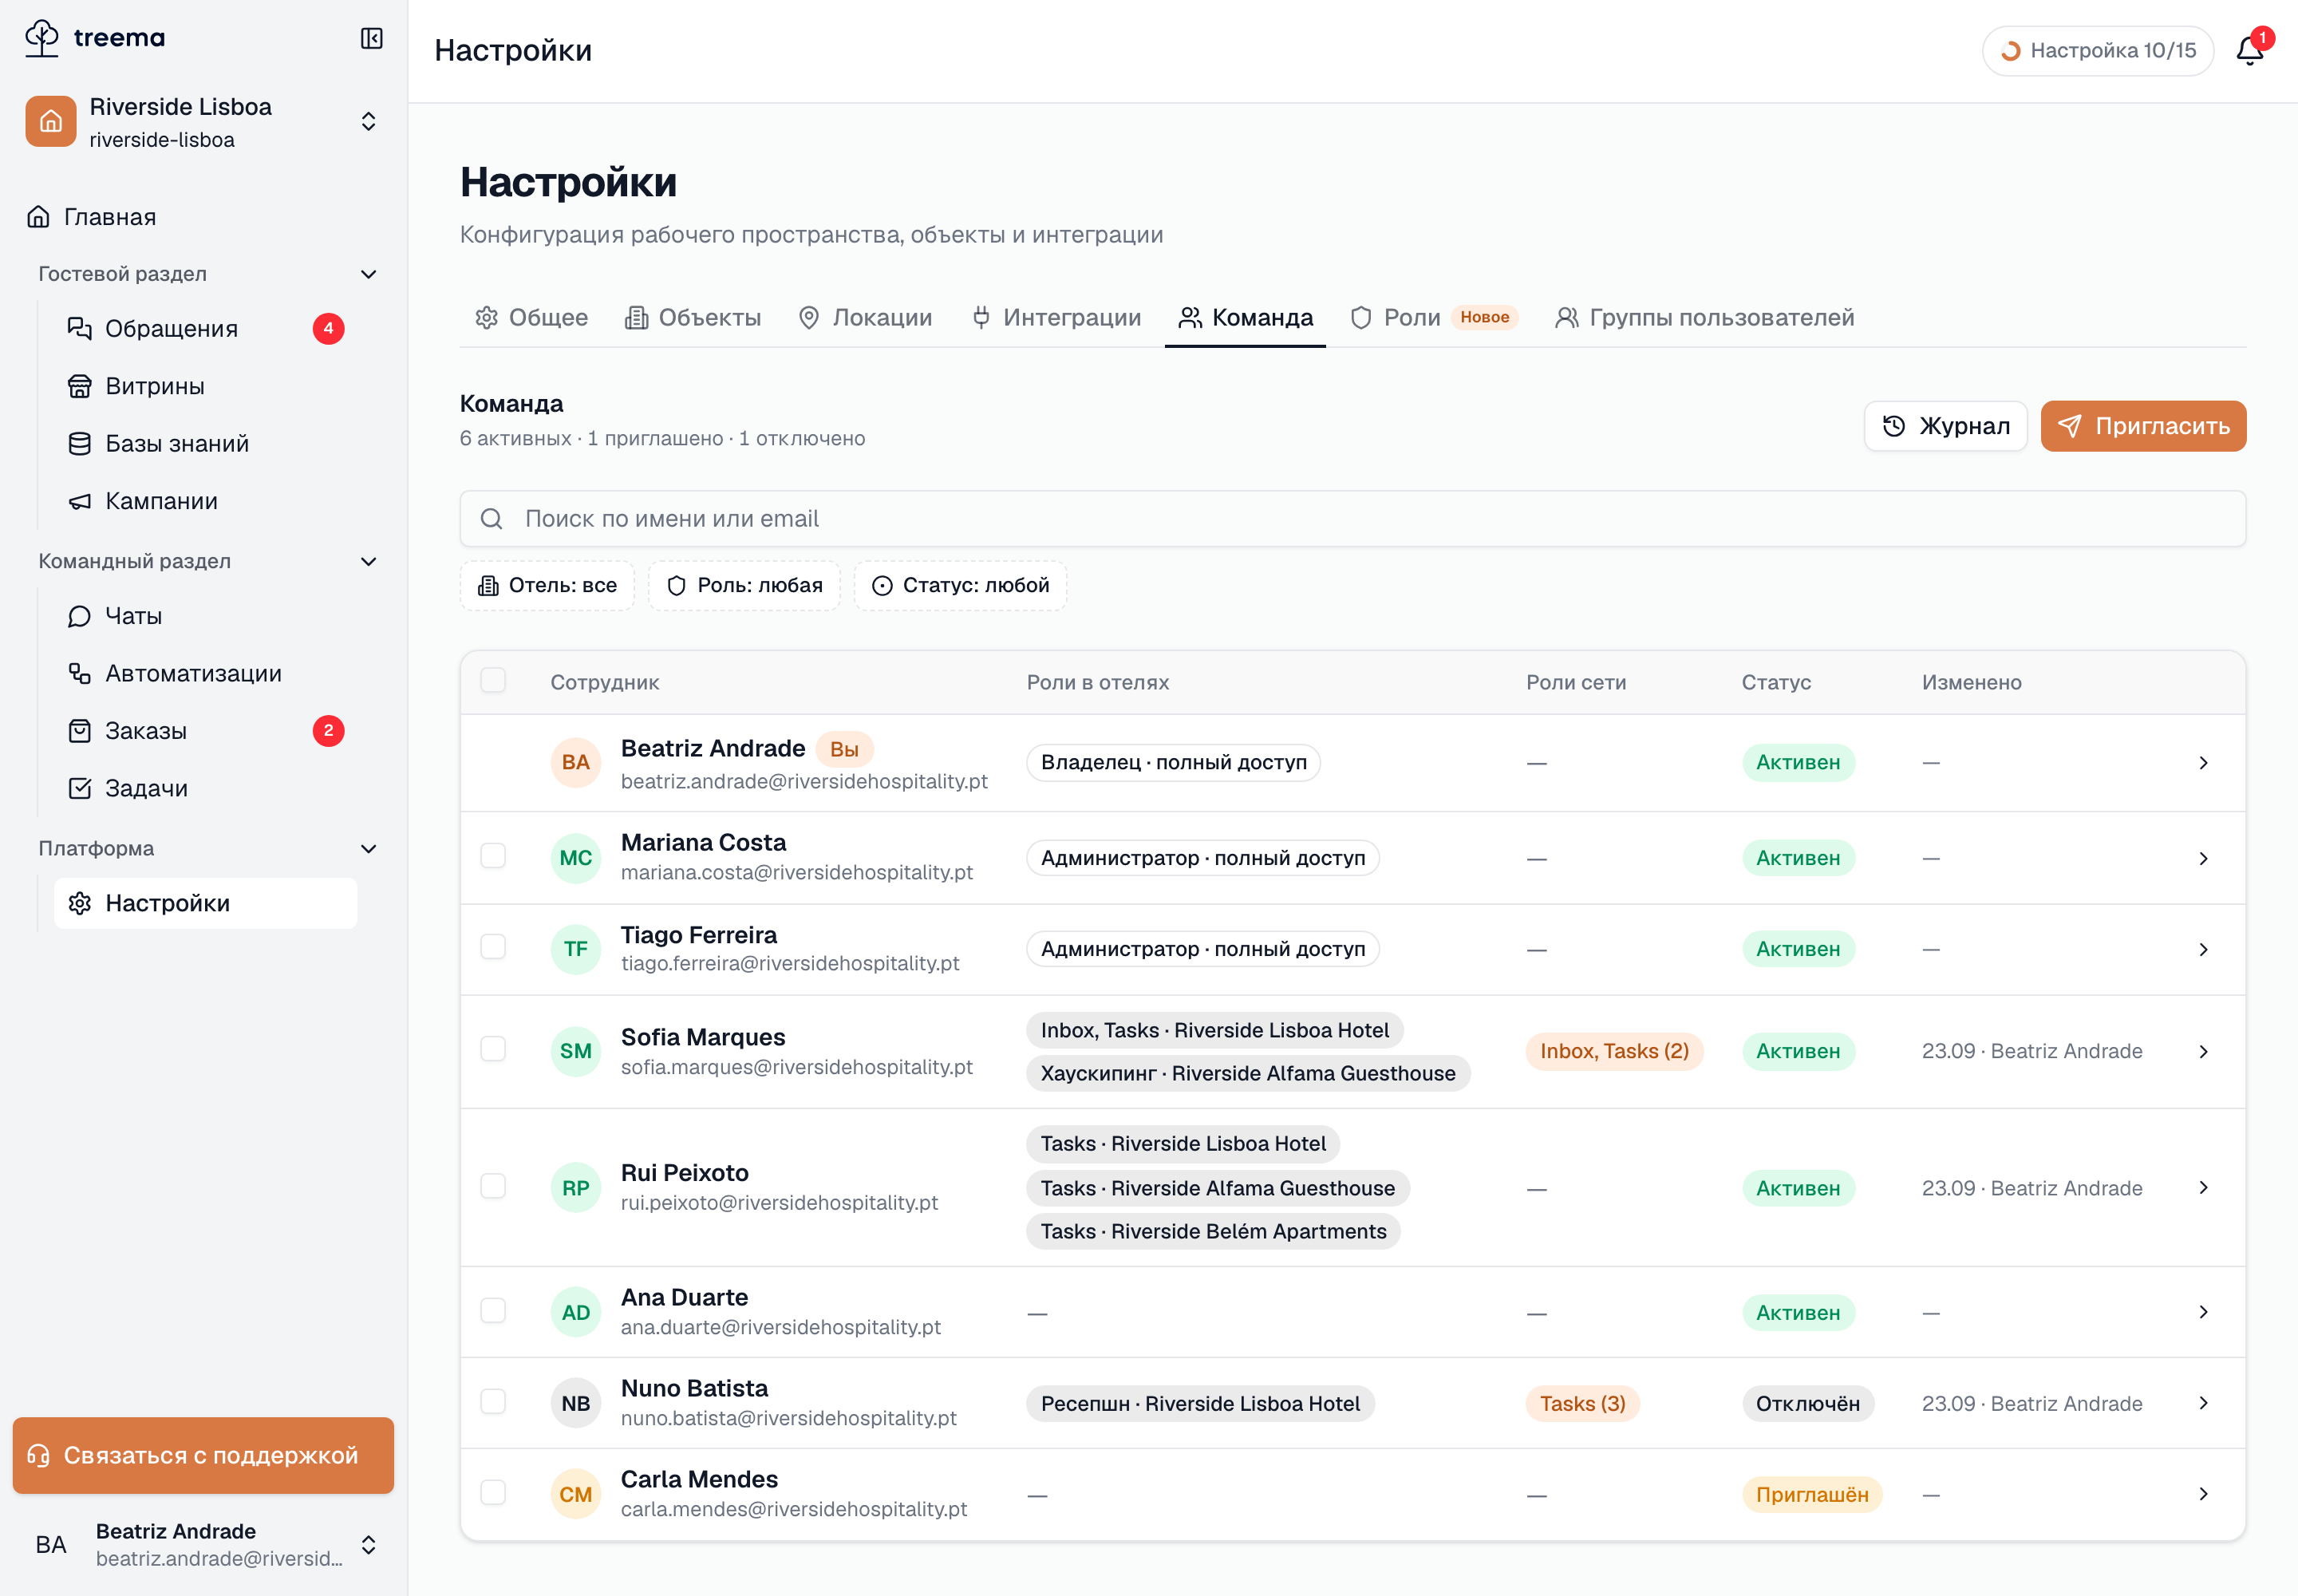Toggle the select-all checkbox in table header
The width and height of the screenshot is (2298, 1596).
[493, 681]
